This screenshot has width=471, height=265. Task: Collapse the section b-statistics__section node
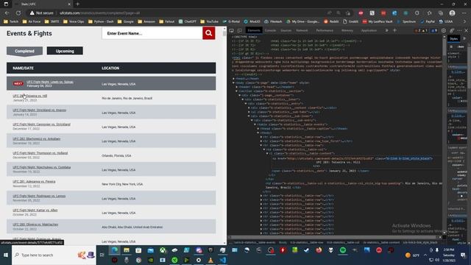pos(236,91)
